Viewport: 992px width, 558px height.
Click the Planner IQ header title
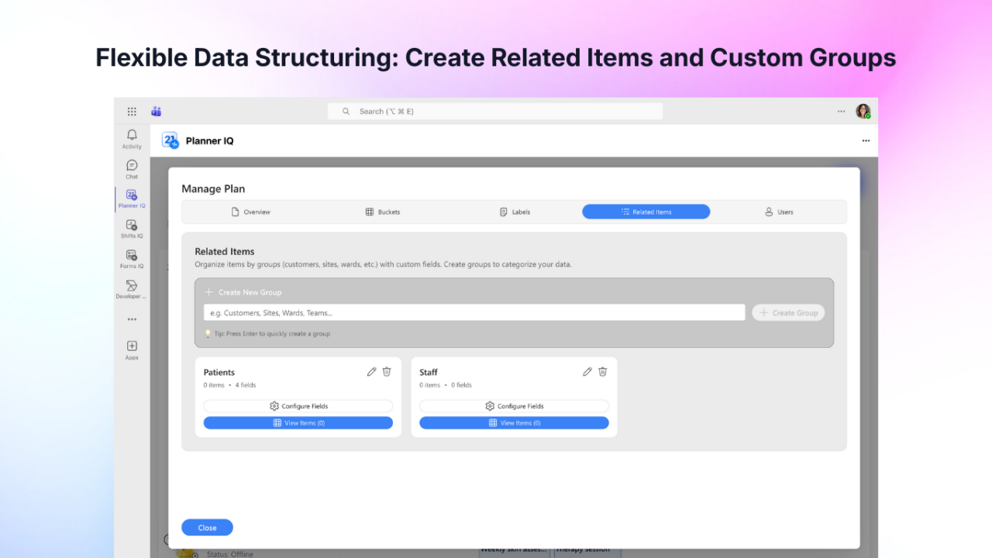[209, 141]
